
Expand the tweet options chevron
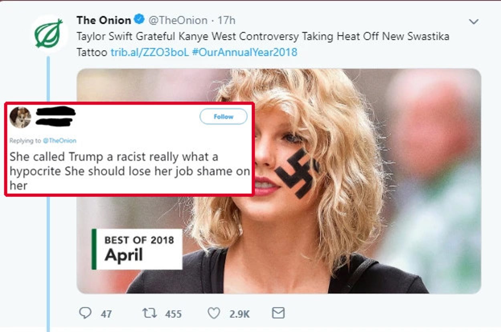(474, 22)
